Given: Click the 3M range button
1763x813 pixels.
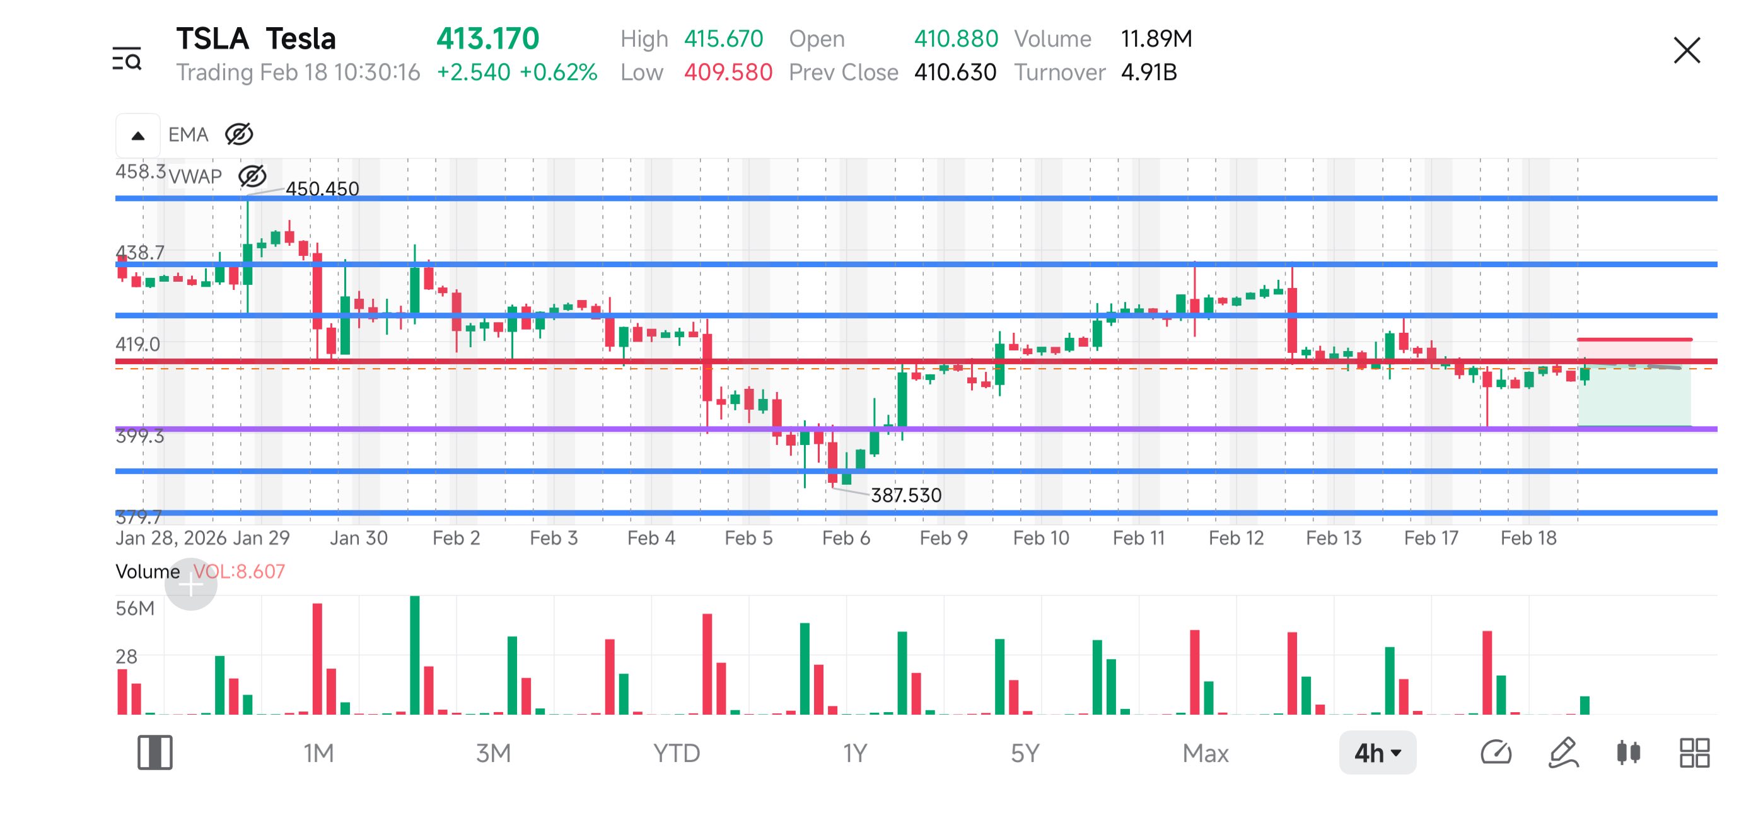Looking at the screenshot, I should click(492, 754).
